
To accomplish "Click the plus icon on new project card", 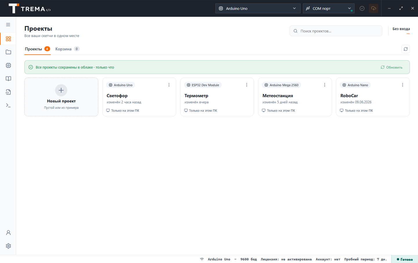I will pyautogui.click(x=61, y=90).
